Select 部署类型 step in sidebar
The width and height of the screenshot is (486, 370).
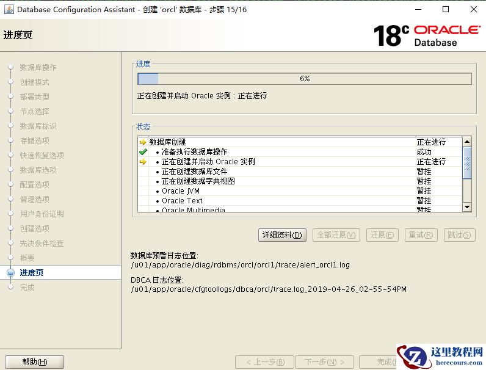click(35, 96)
